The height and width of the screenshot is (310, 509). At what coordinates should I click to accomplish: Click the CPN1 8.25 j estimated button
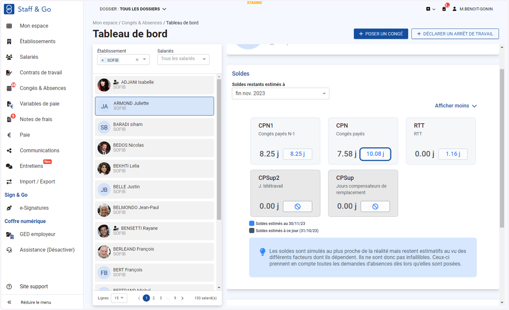tap(297, 154)
